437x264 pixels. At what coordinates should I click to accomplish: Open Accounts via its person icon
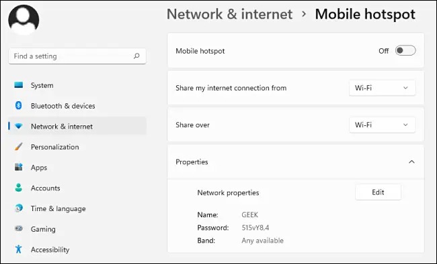click(x=18, y=188)
